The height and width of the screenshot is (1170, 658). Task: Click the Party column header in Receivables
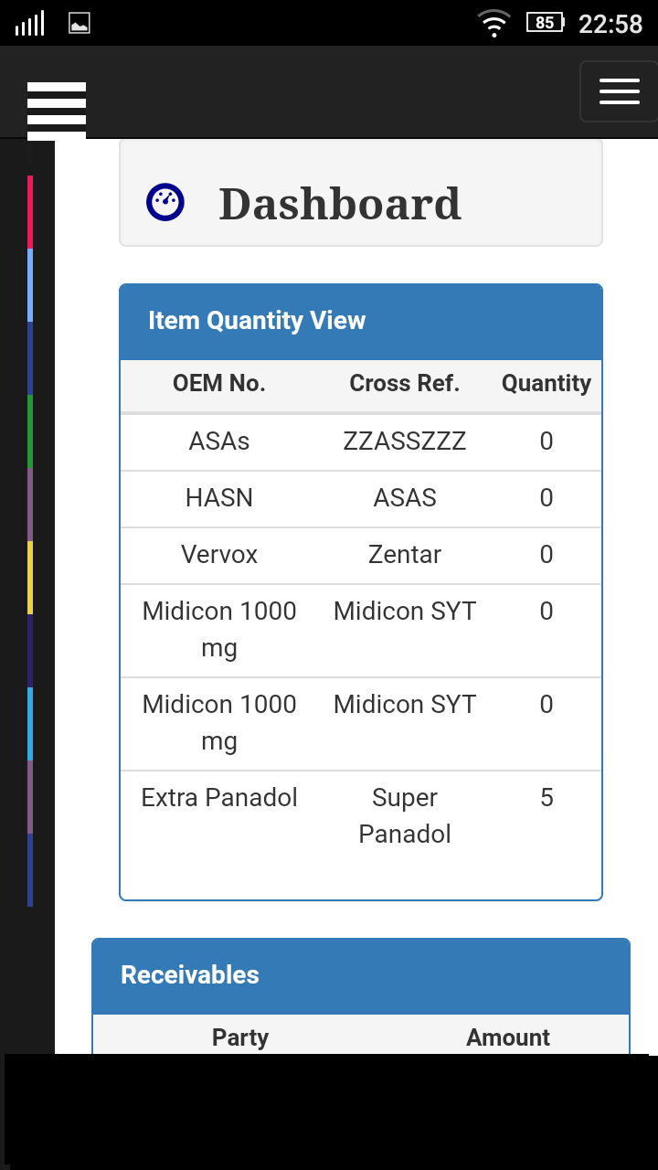240,1038
